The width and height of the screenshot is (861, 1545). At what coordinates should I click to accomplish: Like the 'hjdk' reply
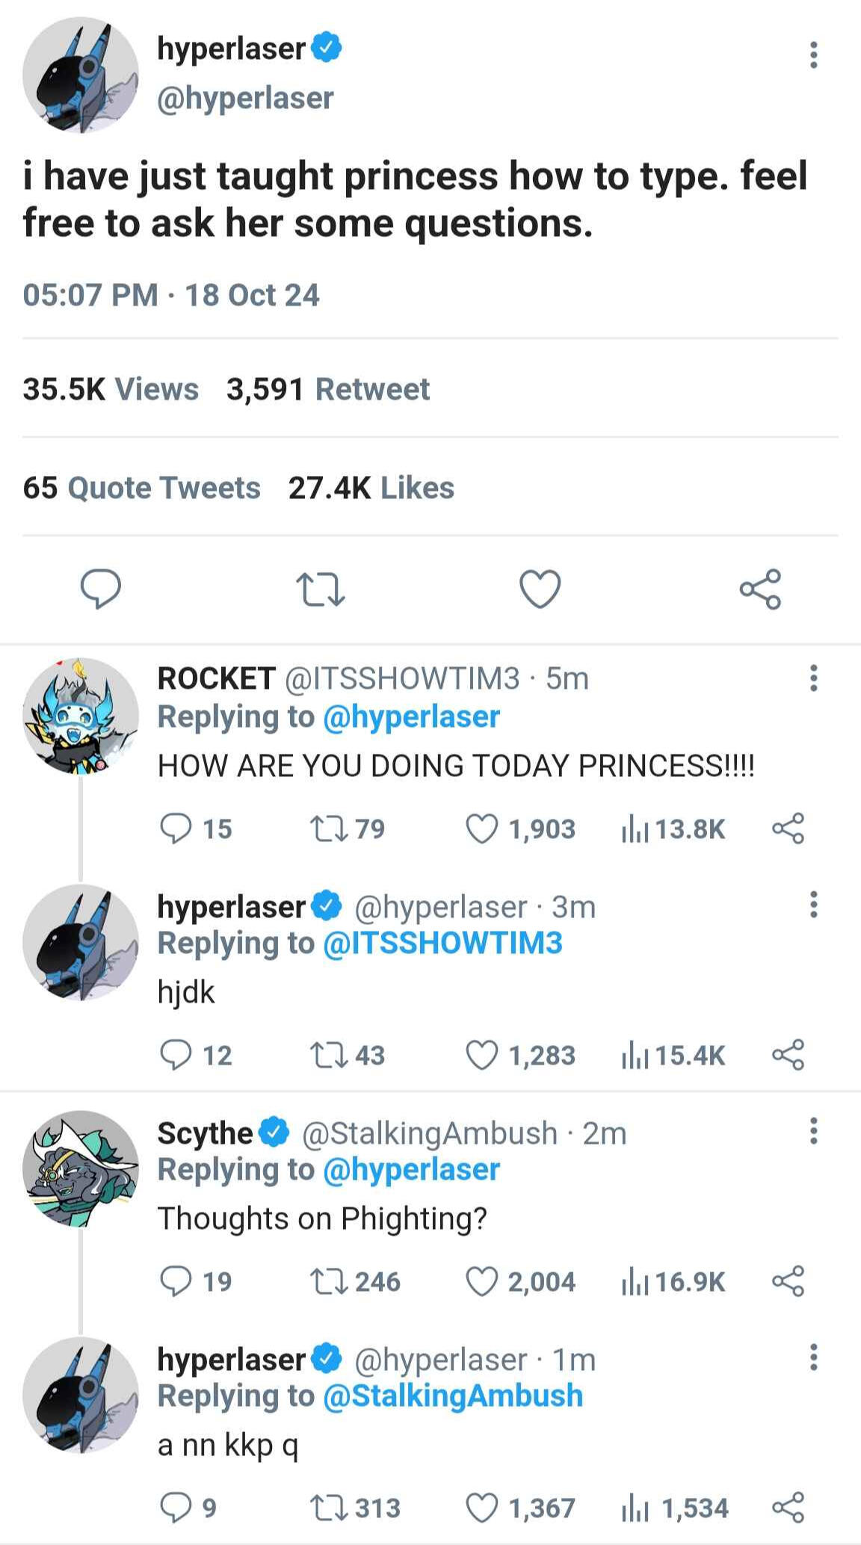point(482,1055)
